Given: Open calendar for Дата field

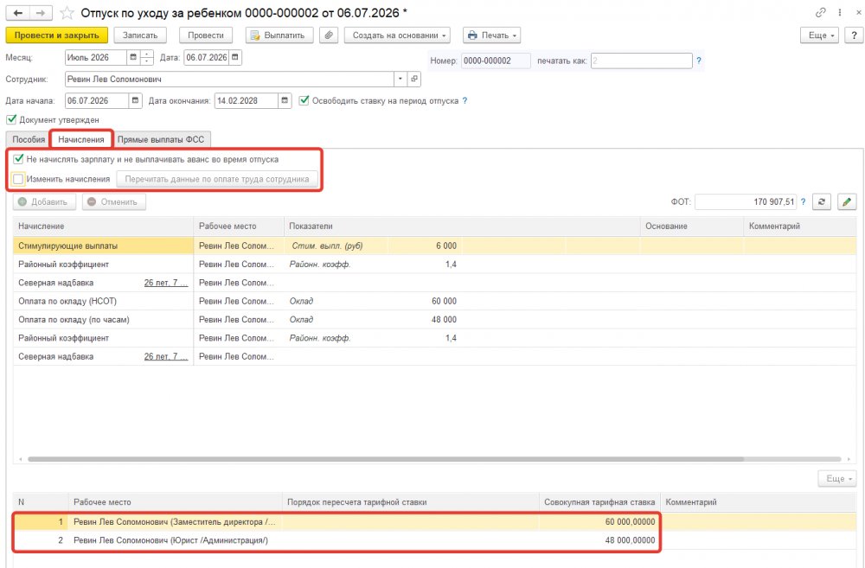Looking at the screenshot, I should [235, 57].
